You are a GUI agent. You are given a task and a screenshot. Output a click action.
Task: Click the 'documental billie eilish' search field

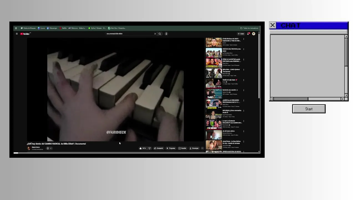coord(129,34)
